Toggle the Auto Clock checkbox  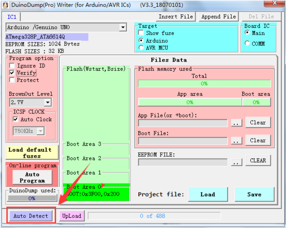coord(16,119)
